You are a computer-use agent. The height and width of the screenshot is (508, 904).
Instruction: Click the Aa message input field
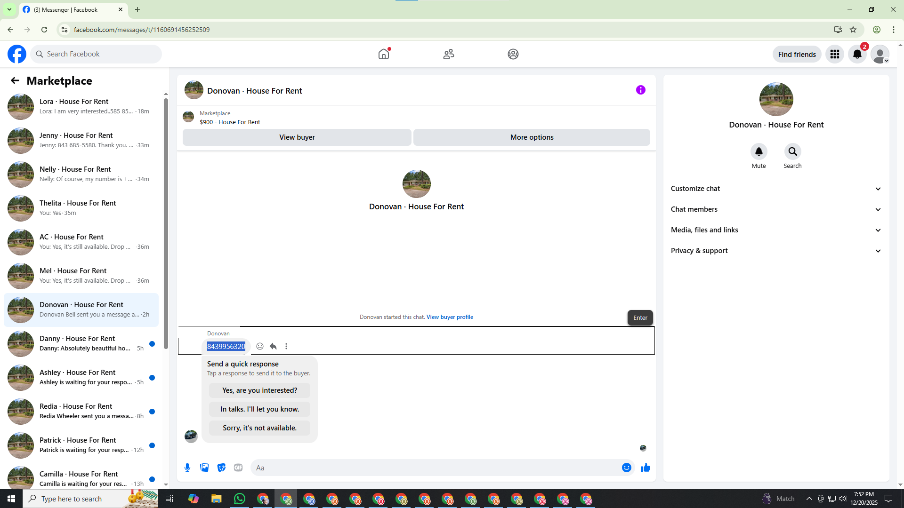point(433,468)
